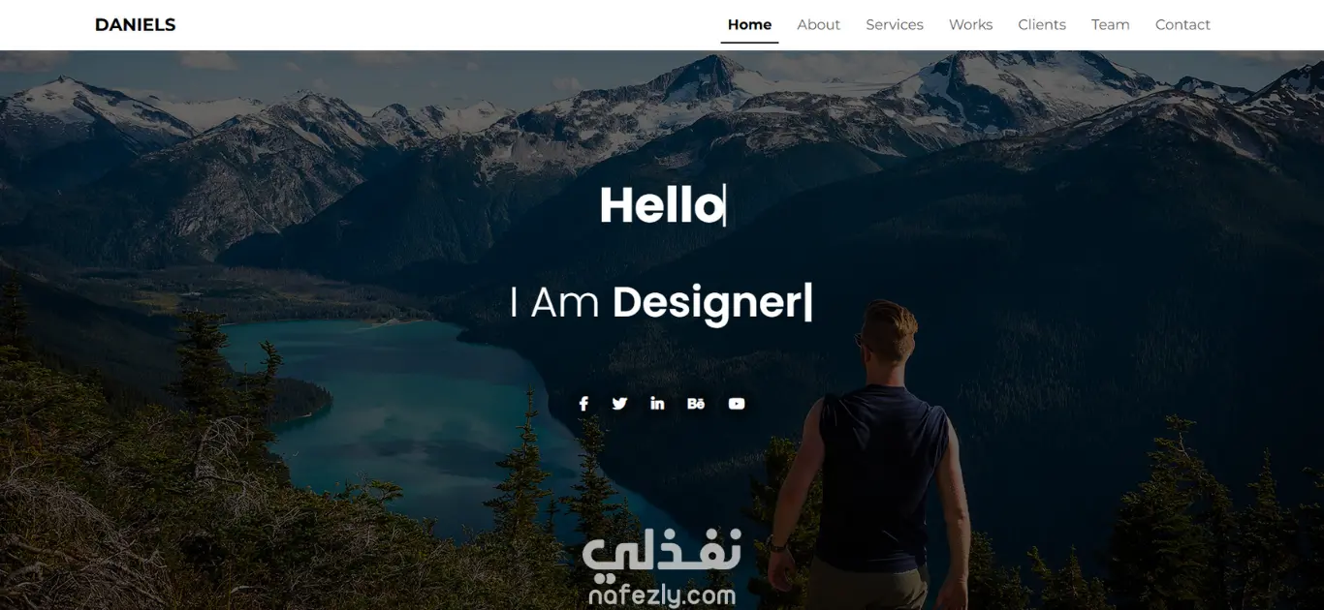The height and width of the screenshot is (610, 1324).
Task: Open the LinkedIn social icon
Action: 657,404
